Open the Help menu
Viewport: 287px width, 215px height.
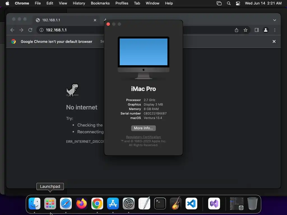point(169,3)
